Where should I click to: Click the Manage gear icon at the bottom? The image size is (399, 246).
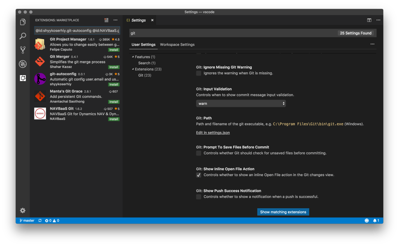22,210
